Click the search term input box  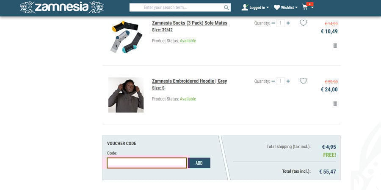click(x=176, y=8)
